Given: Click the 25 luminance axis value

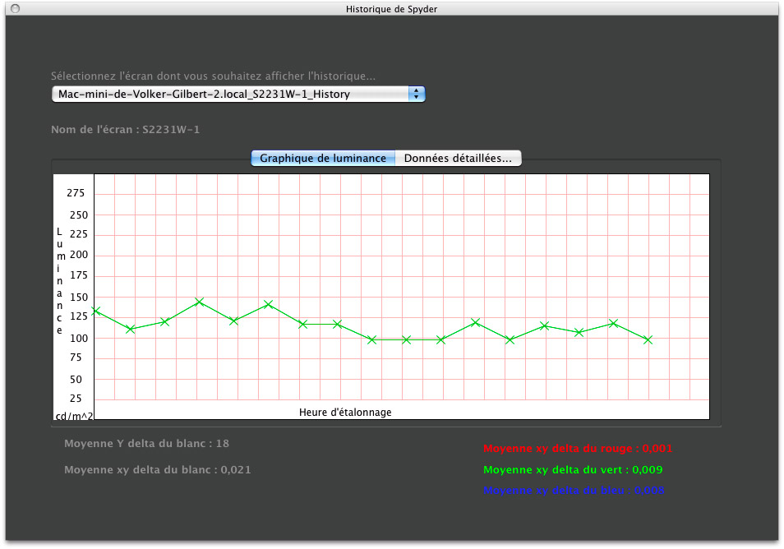Looking at the screenshot, I should [x=76, y=399].
